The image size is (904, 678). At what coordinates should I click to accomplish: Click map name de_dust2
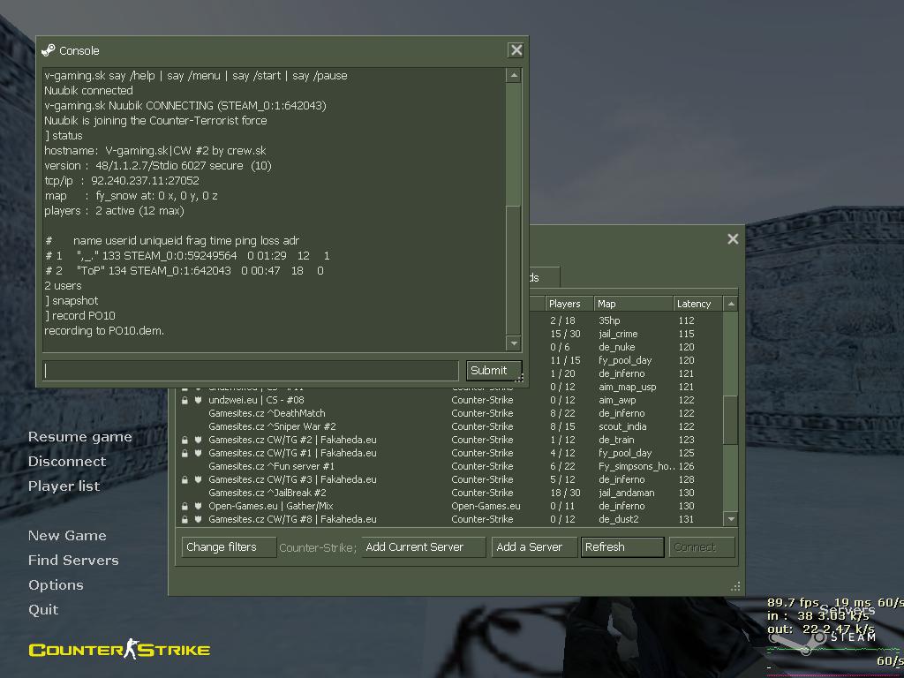[x=619, y=519]
